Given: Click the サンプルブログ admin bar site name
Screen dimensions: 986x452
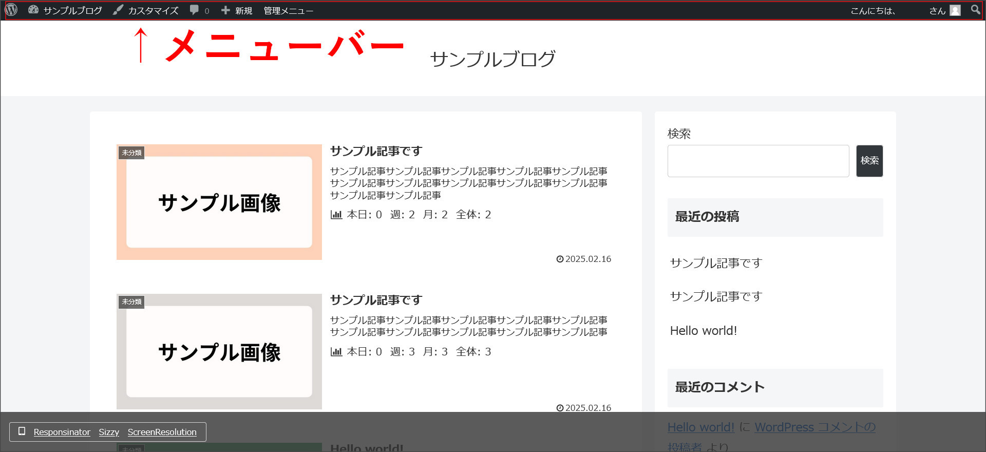Looking at the screenshot, I should [x=72, y=10].
